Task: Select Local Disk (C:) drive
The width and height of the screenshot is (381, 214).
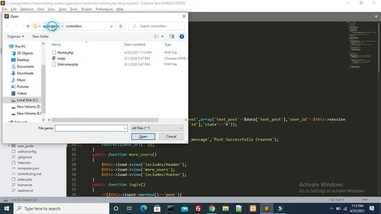Action: (x=27, y=100)
